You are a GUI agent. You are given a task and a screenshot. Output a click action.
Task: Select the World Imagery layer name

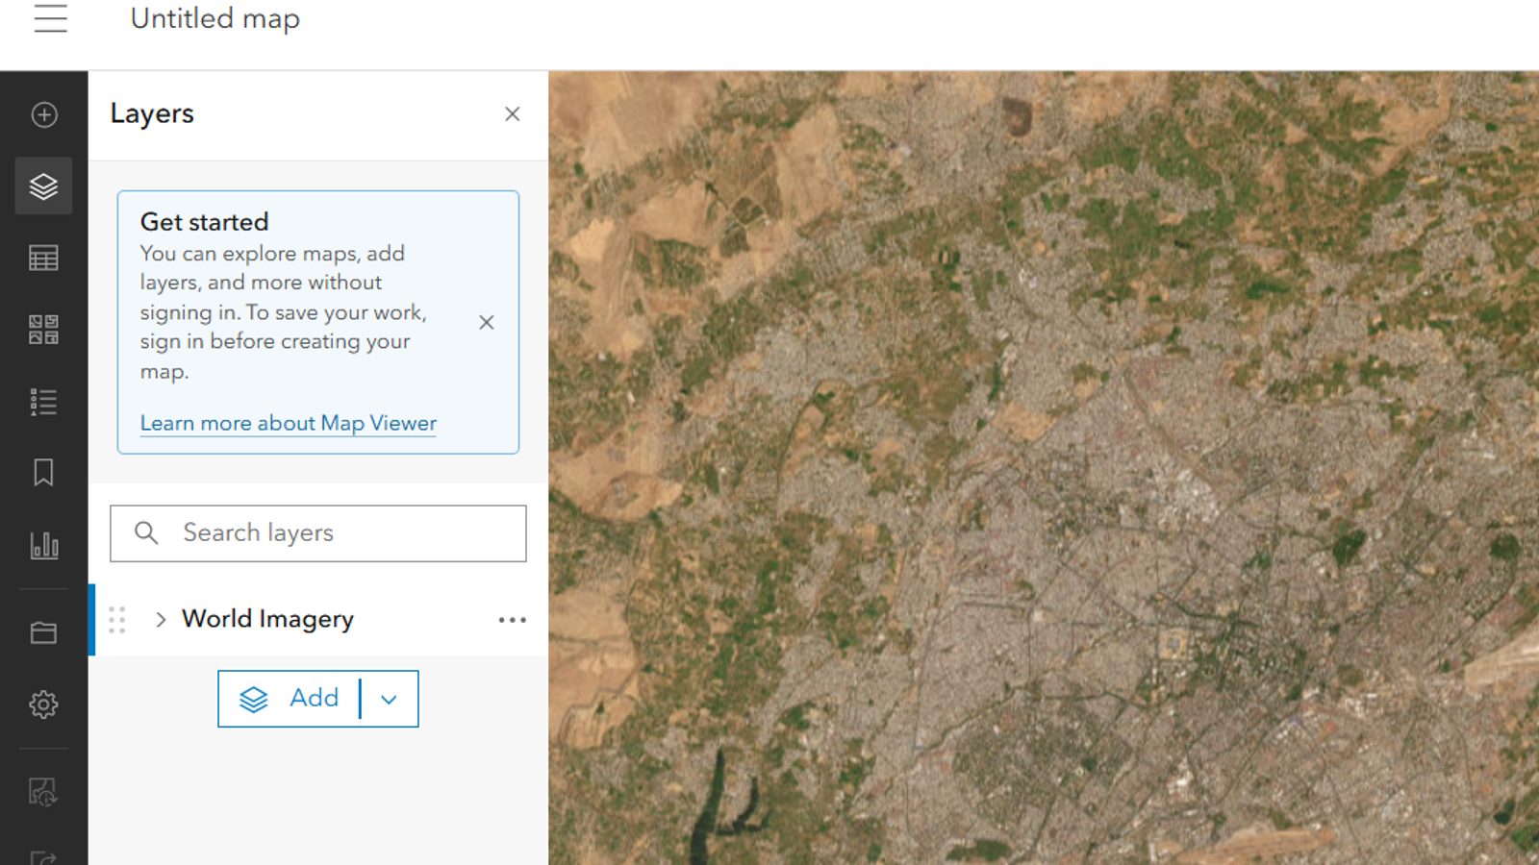click(268, 619)
